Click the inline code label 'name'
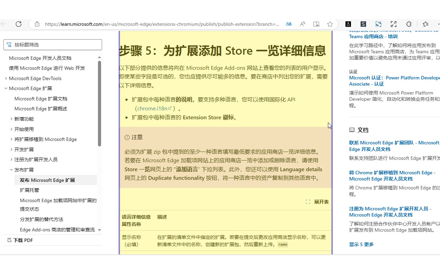The image size is (440, 275). pos(283,244)
